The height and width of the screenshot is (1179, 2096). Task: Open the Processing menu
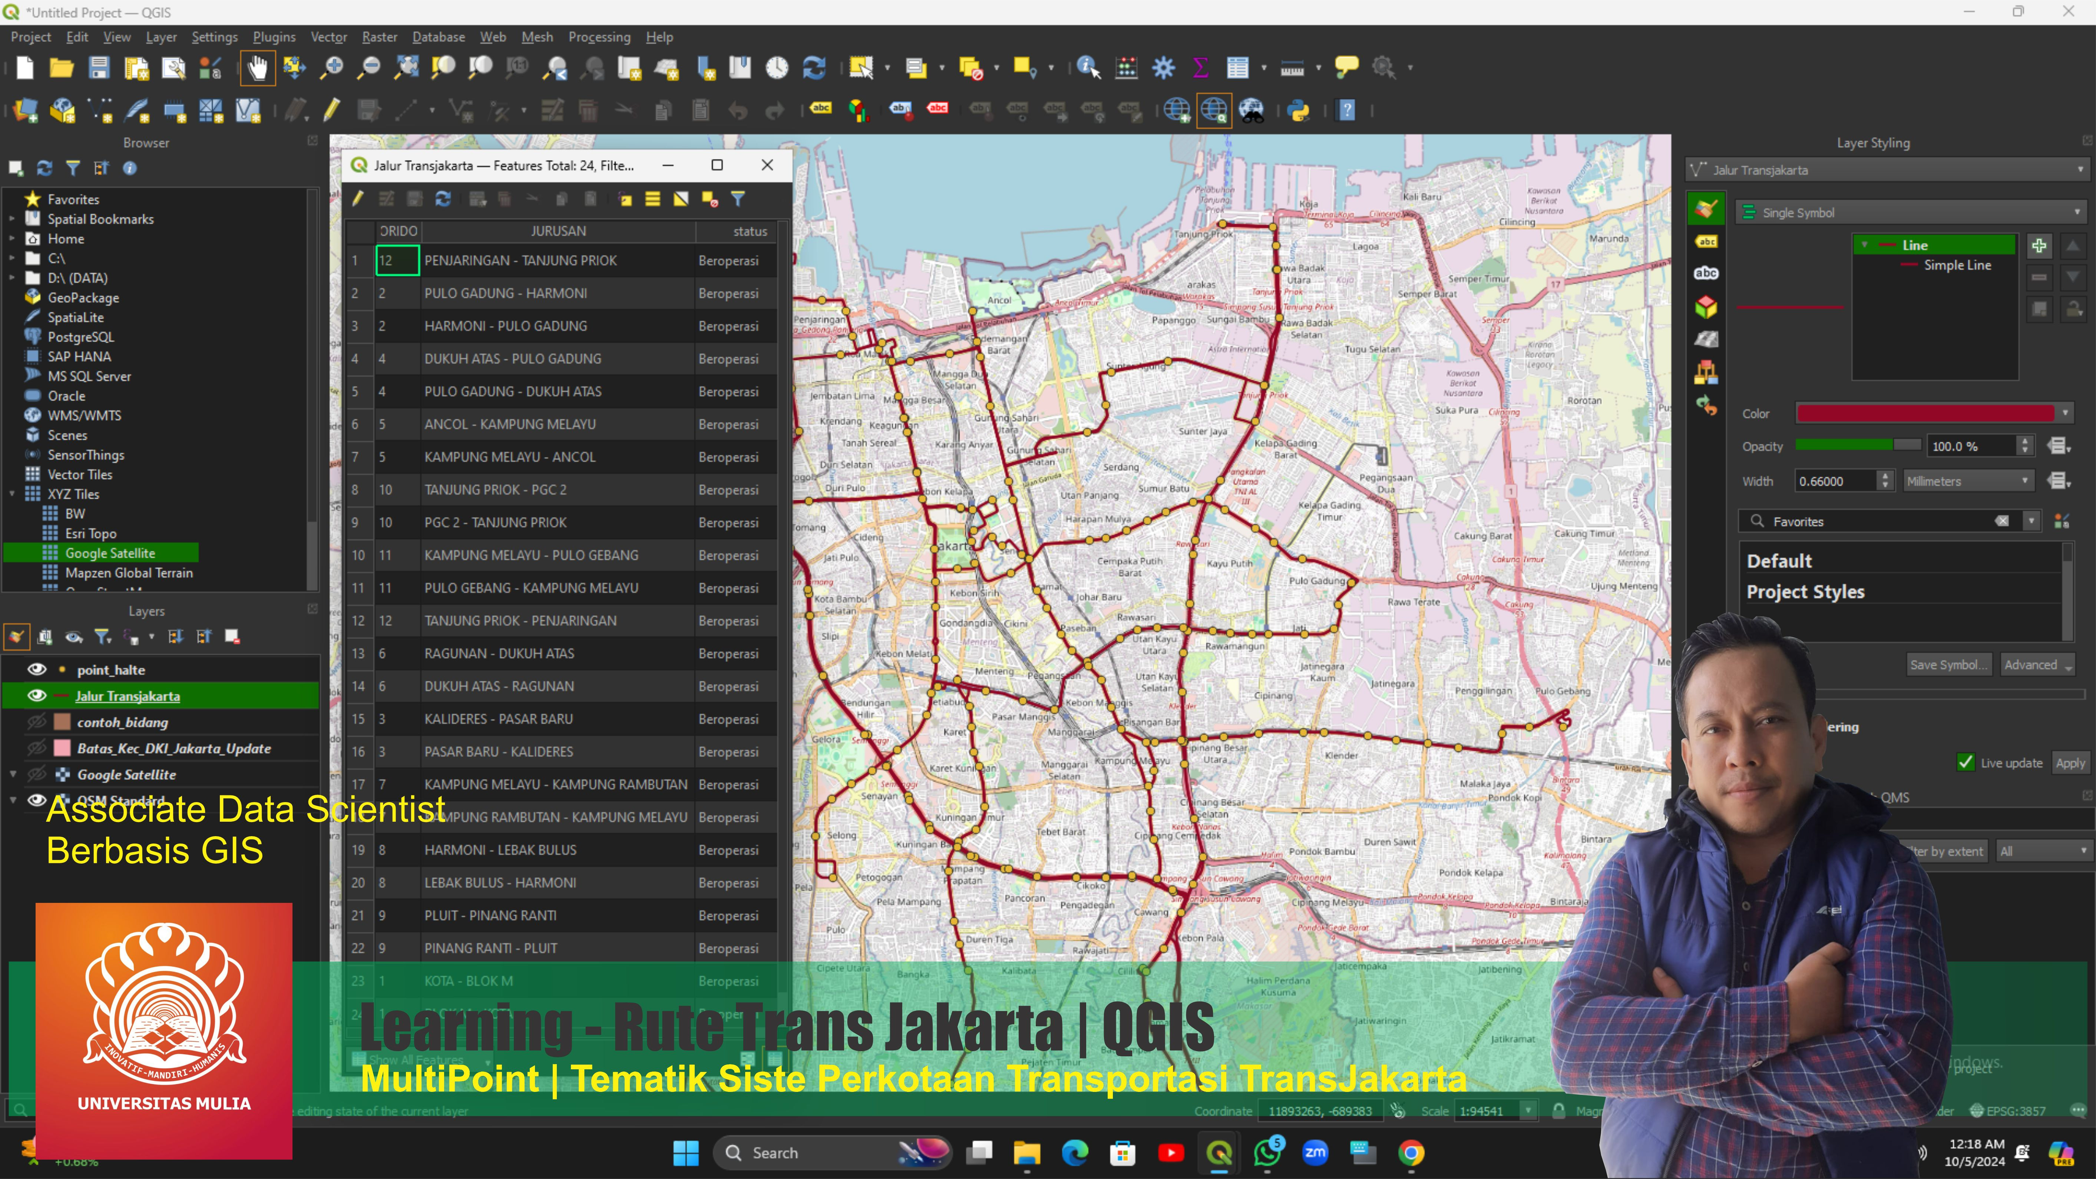(x=600, y=37)
